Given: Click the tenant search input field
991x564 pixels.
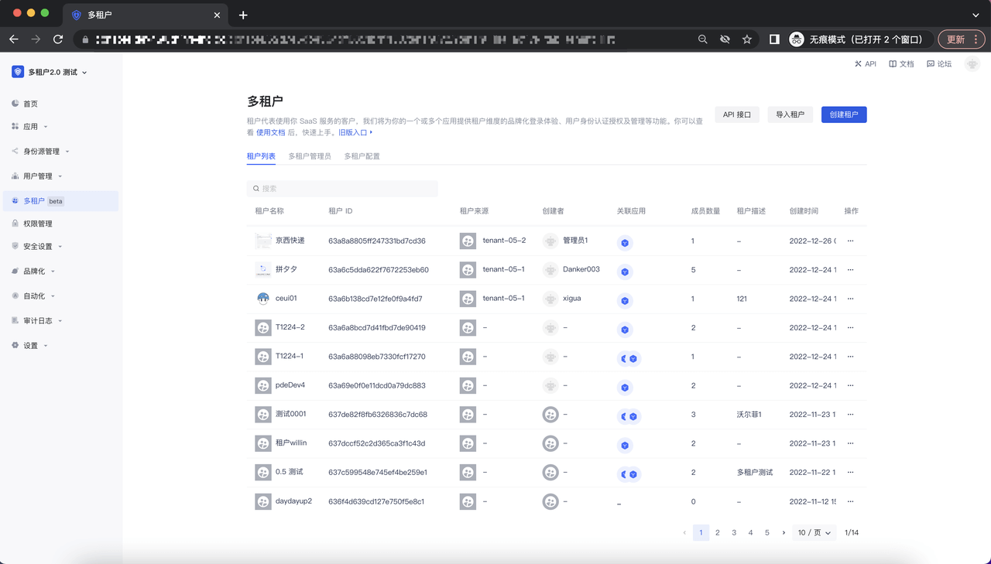Looking at the screenshot, I should (342, 189).
